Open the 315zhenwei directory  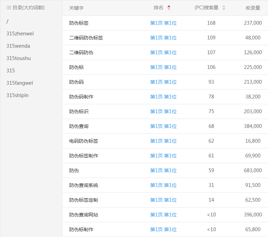(x=20, y=34)
